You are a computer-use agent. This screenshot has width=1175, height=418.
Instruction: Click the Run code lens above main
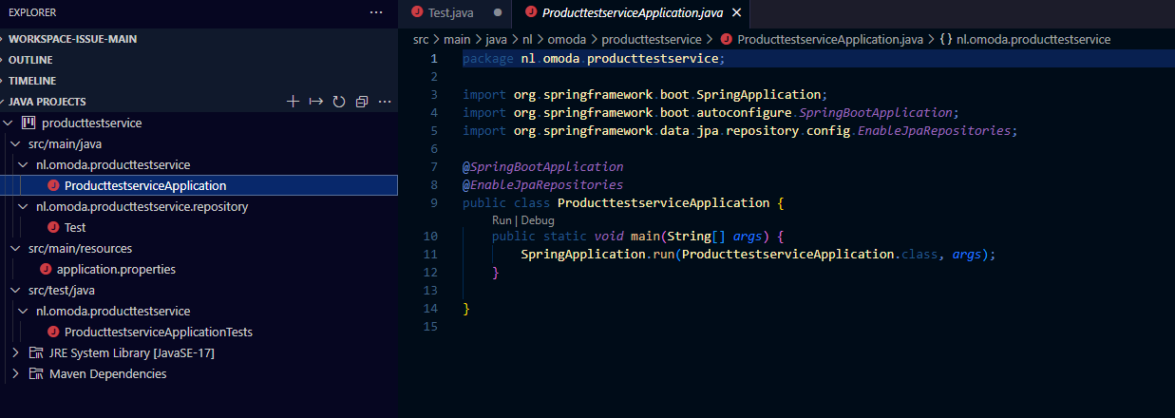(x=502, y=219)
